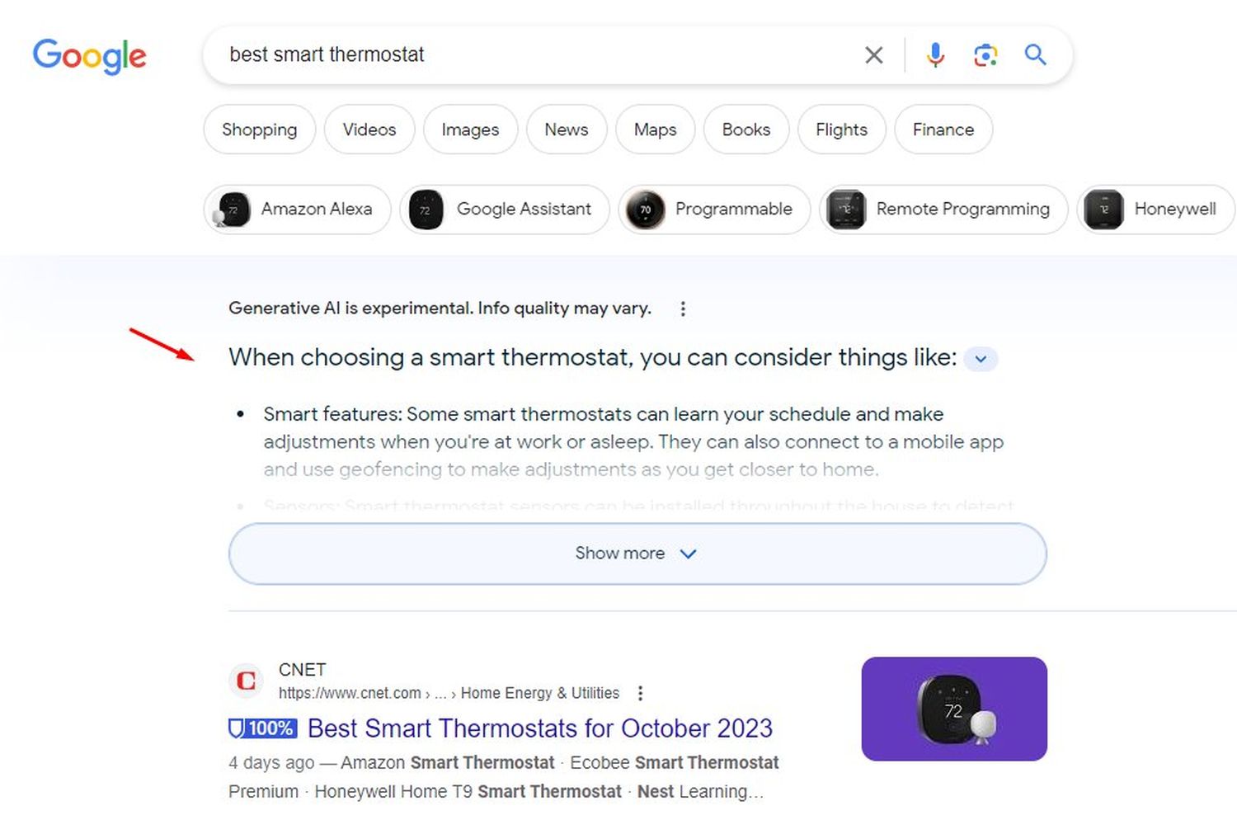Click the blue magnifier search icon
The image size is (1237, 820).
pyautogui.click(x=1035, y=55)
